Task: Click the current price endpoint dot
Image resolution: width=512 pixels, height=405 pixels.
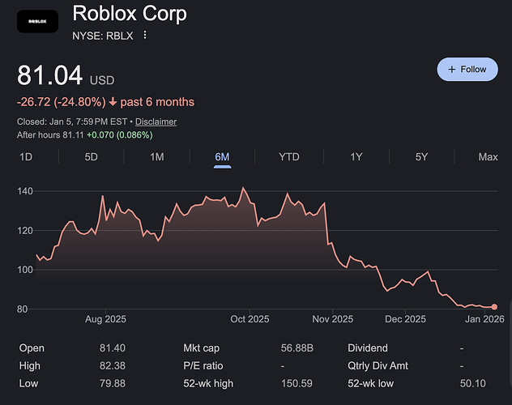Action: pos(494,307)
